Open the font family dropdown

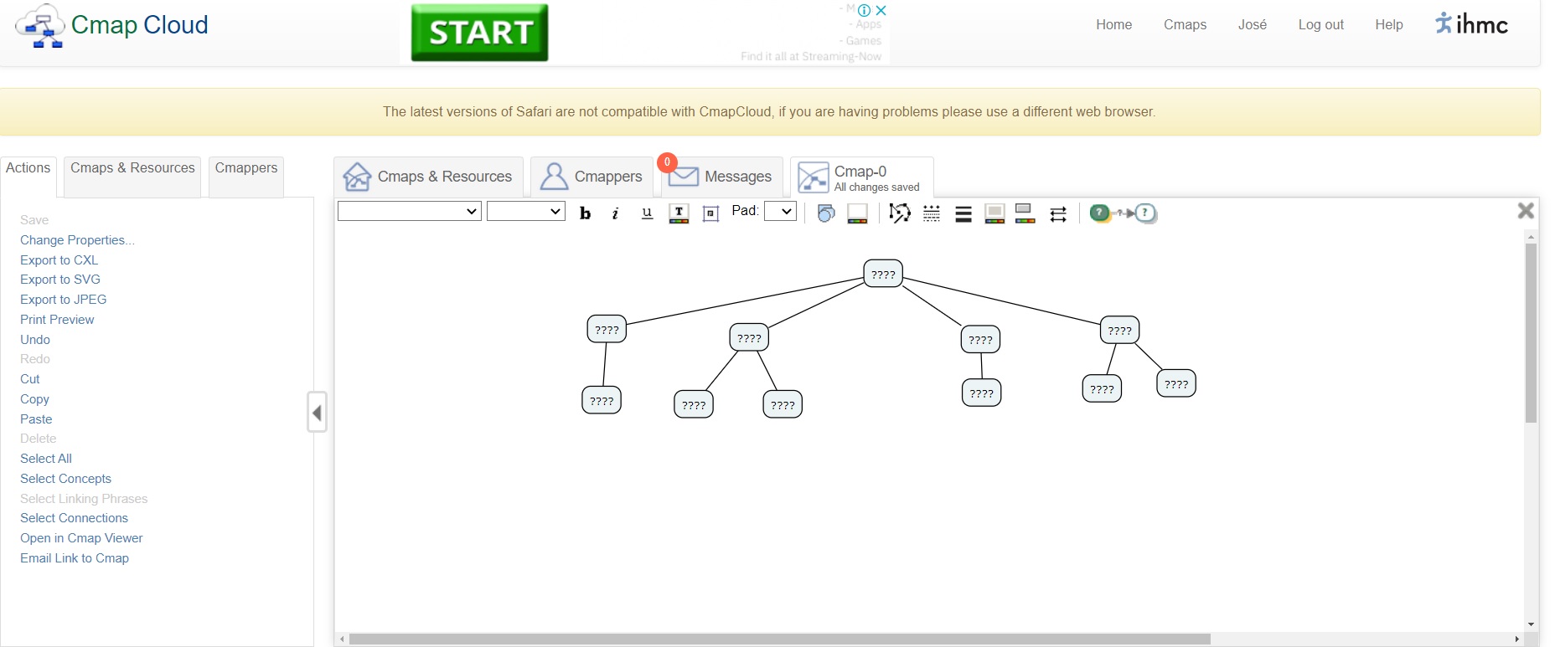coord(409,212)
